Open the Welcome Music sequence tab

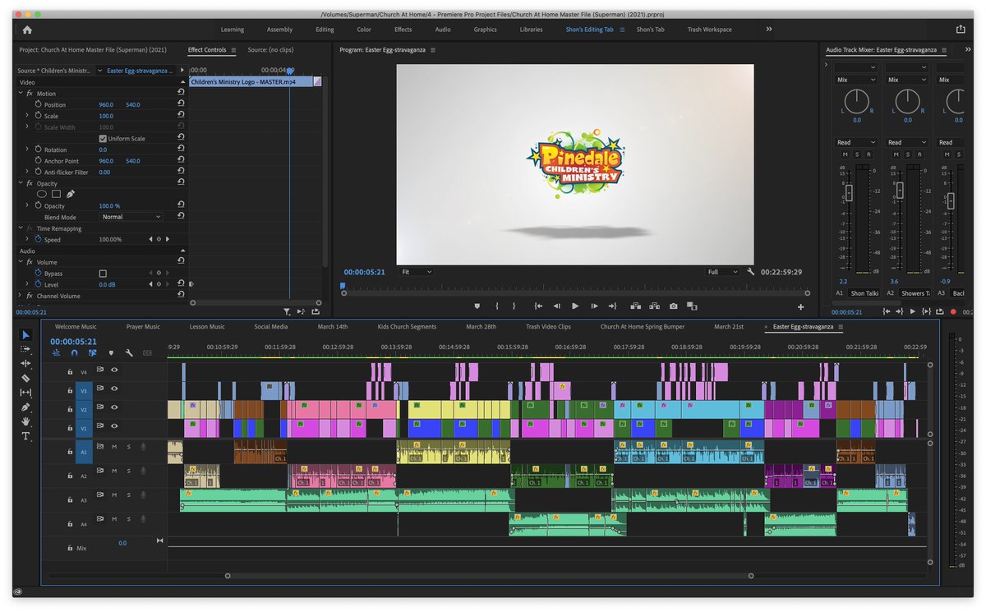coord(76,327)
